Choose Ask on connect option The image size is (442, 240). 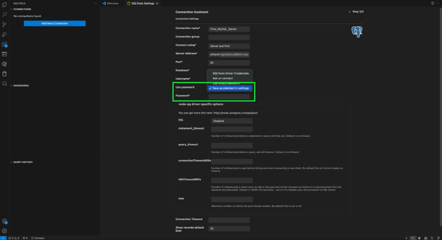click(x=222, y=78)
